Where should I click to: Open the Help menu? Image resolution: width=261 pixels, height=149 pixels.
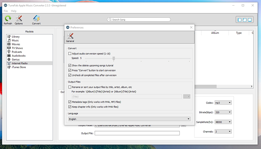(14, 11)
